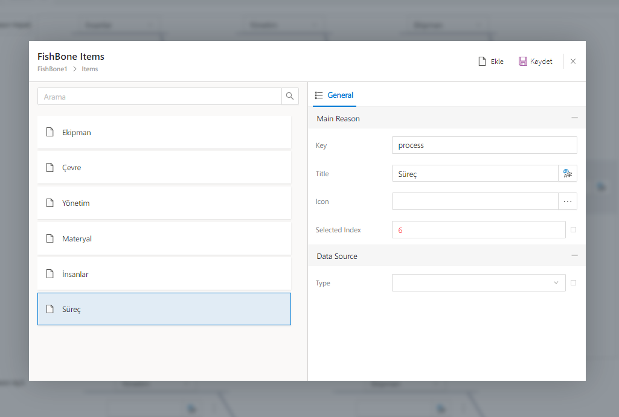Select the Materyal list item
The image size is (619, 417).
[164, 239]
